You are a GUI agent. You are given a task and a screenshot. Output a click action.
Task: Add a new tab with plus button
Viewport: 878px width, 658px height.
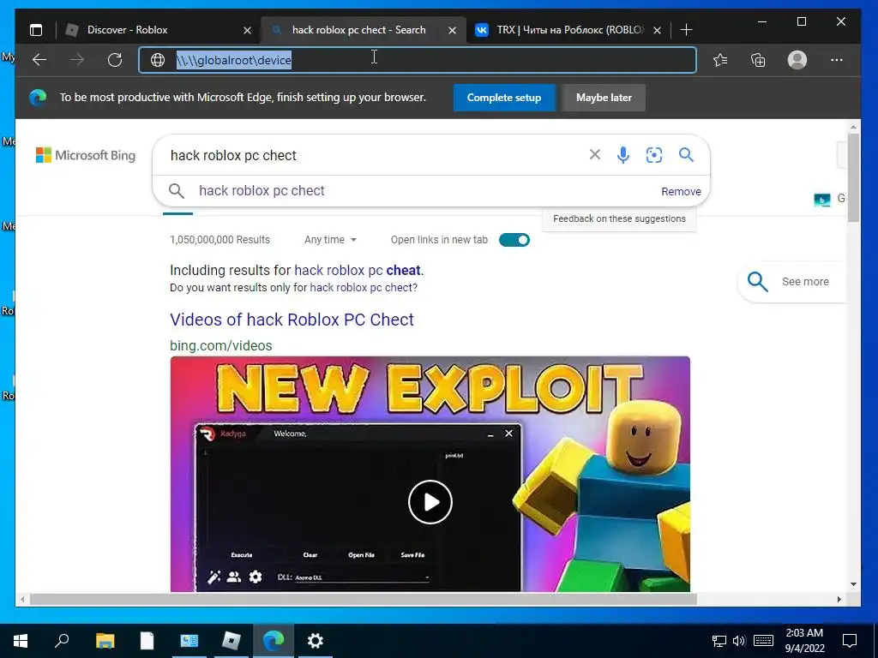(x=686, y=30)
